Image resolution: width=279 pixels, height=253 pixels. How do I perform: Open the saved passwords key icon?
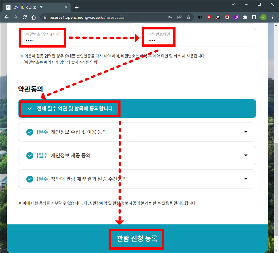pyautogui.click(x=170, y=17)
